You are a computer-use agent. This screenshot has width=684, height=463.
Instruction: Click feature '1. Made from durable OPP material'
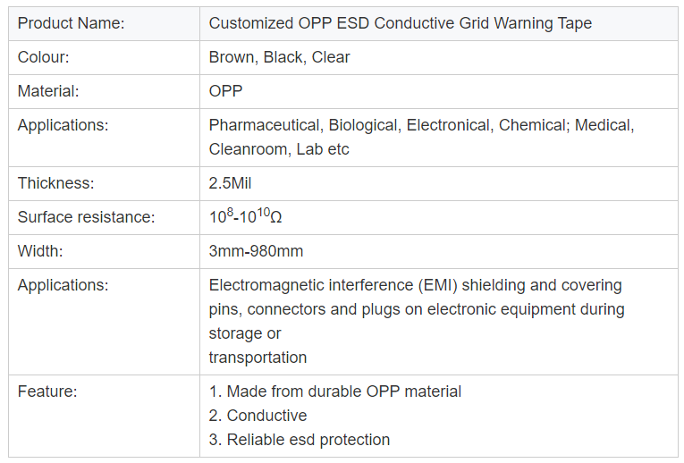(x=335, y=391)
